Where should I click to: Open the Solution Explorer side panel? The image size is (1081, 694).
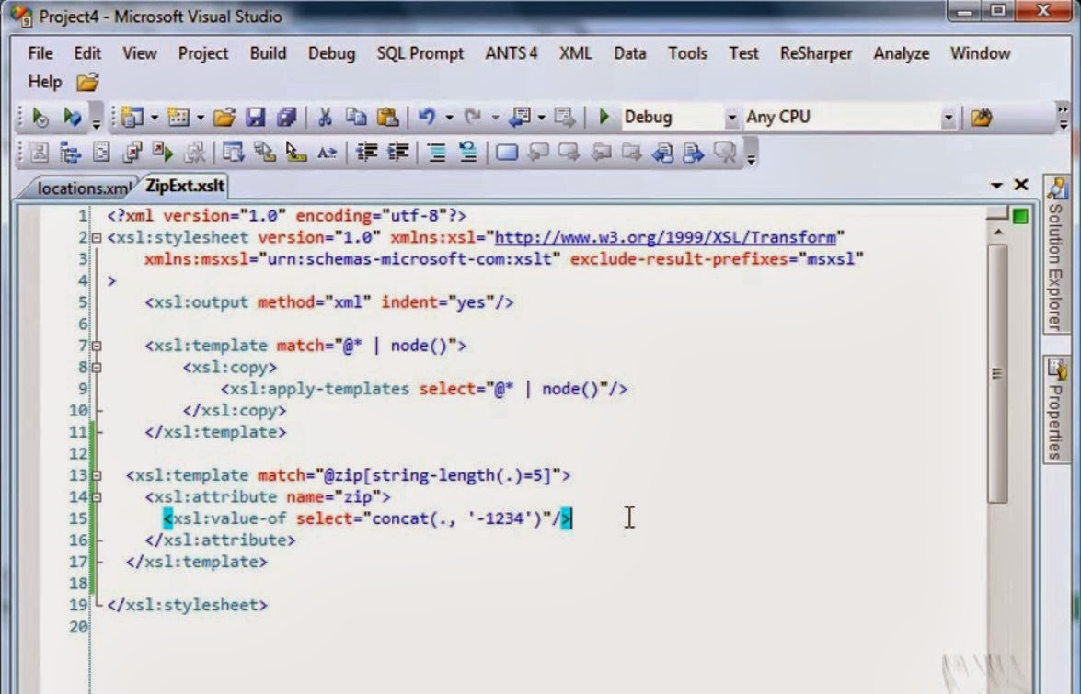pyautogui.click(x=1055, y=255)
